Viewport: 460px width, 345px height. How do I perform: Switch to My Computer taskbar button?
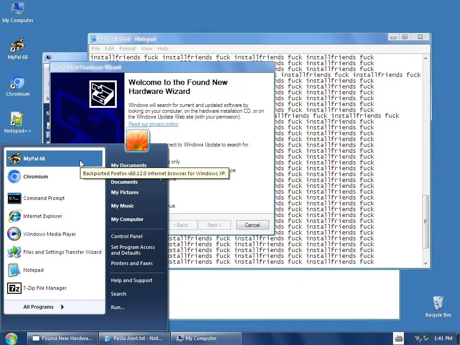206,339
